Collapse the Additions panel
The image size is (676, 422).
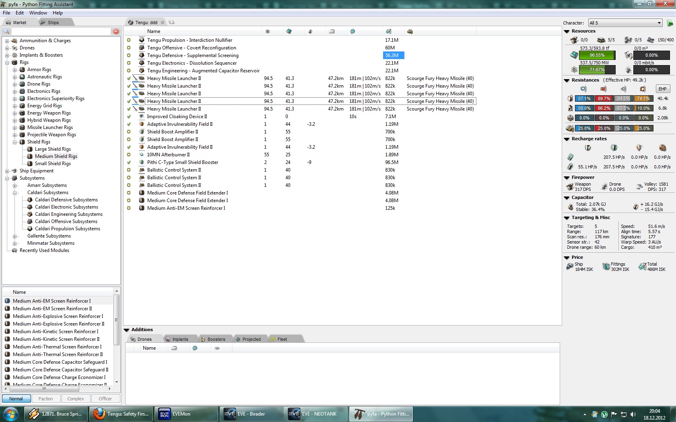[x=126, y=330]
